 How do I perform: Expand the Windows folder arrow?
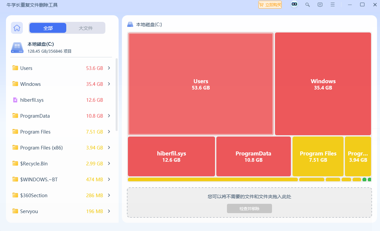coord(109,84)
